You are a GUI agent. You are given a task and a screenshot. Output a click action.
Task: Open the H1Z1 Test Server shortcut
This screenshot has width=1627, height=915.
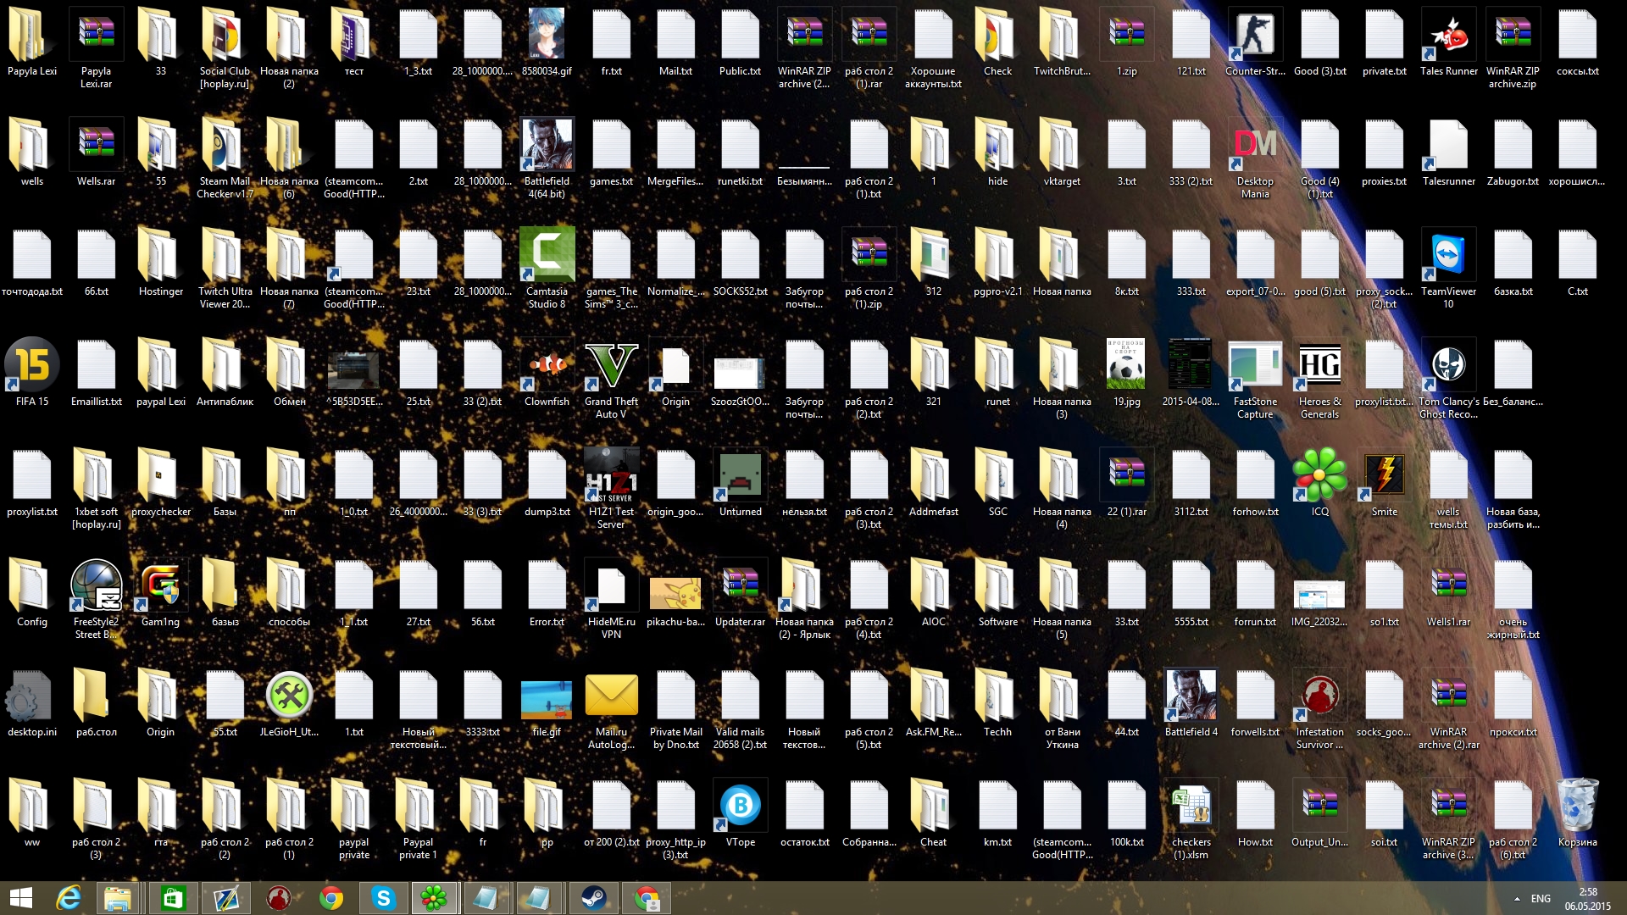point(612,475)
